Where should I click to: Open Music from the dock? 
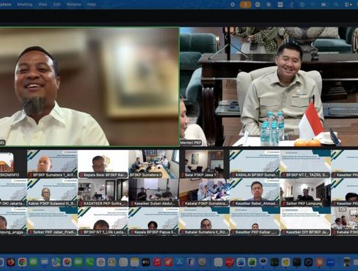point(157,262)
